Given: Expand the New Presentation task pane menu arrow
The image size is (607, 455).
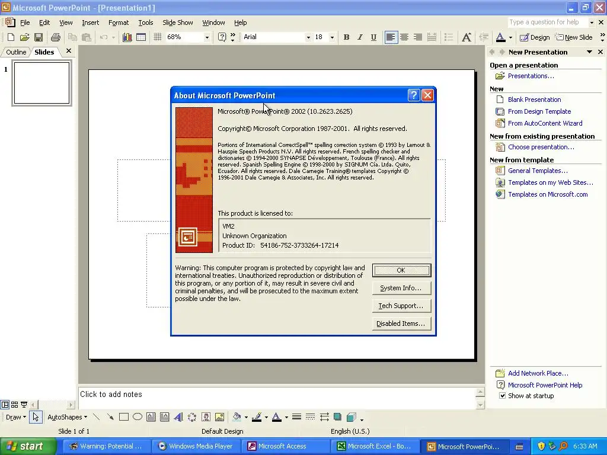Looking at the screenshot, I should tap(590, 52).
